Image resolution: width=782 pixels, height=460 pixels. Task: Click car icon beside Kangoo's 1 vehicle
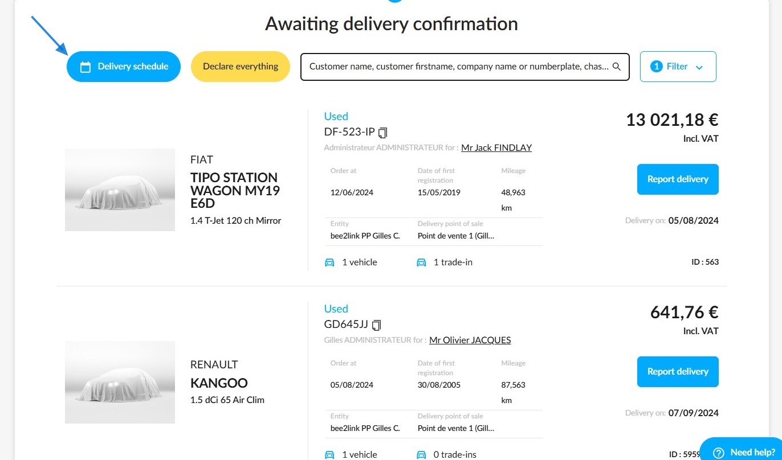click(329, 455)
